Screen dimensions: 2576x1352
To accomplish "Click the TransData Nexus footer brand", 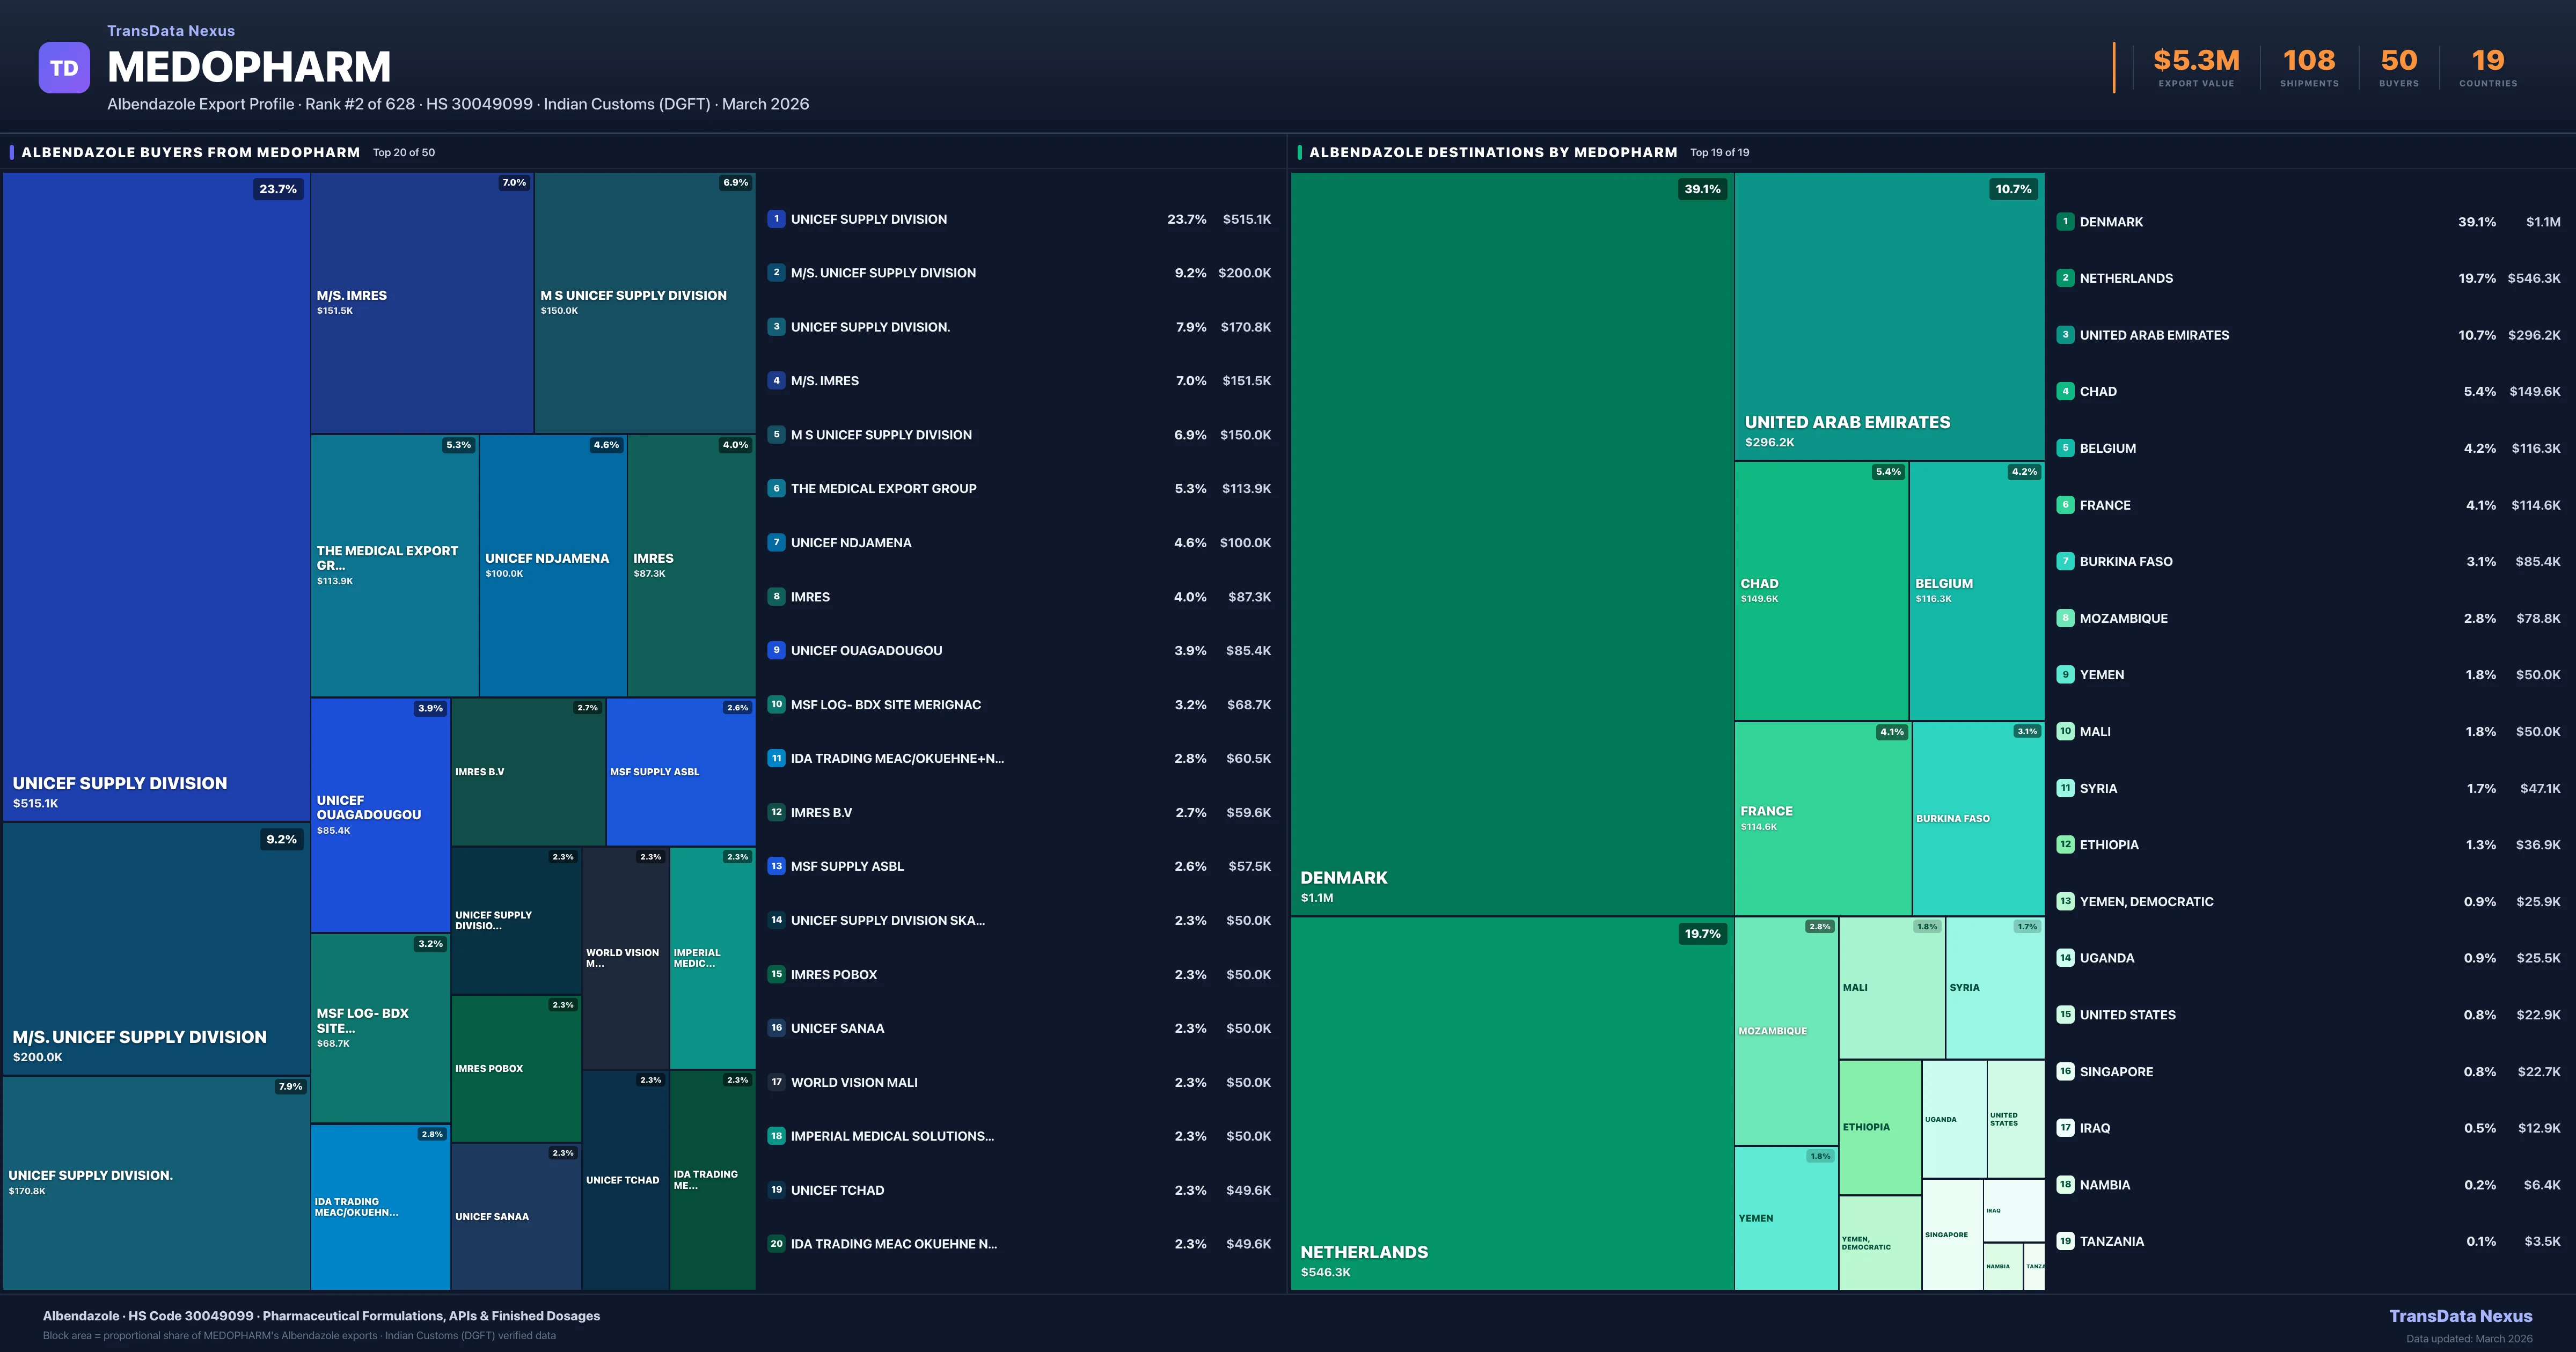I will (2460, 1316).
